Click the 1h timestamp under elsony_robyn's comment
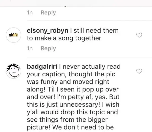 (x=30, y=48)
